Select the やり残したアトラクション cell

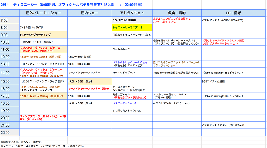132,111
